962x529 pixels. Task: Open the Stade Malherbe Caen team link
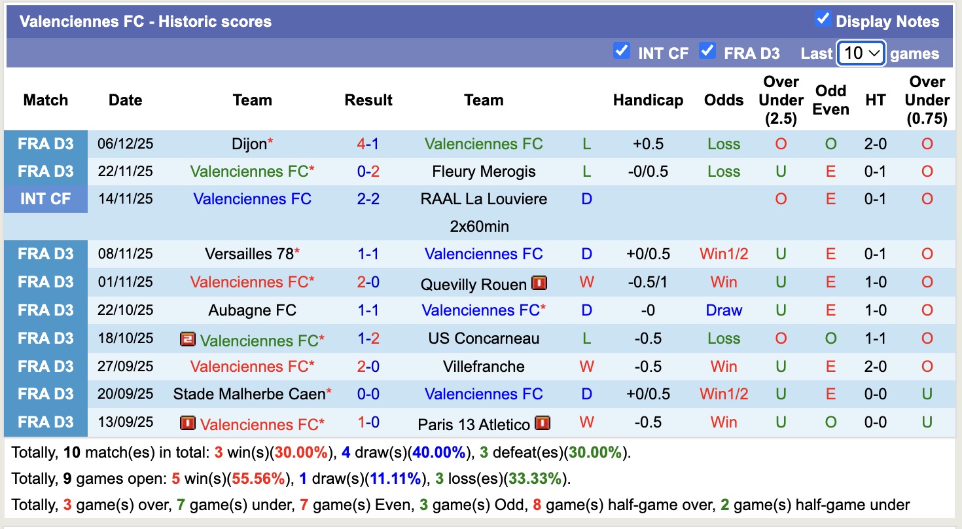pyautogui.click(x=249, y=394)
